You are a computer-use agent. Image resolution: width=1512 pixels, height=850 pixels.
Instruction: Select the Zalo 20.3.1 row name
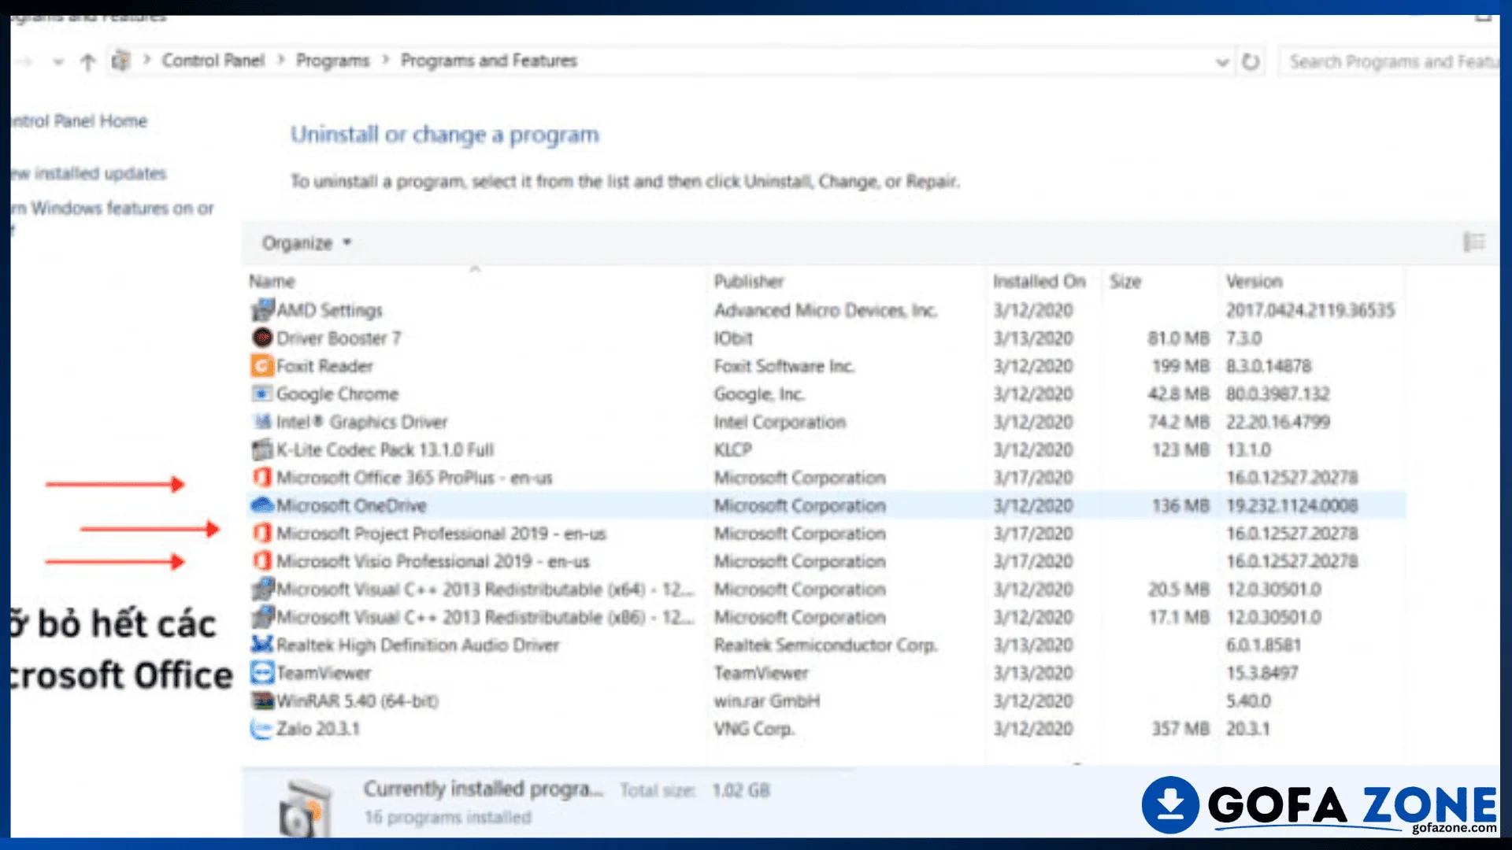click(x=317, y=729)
